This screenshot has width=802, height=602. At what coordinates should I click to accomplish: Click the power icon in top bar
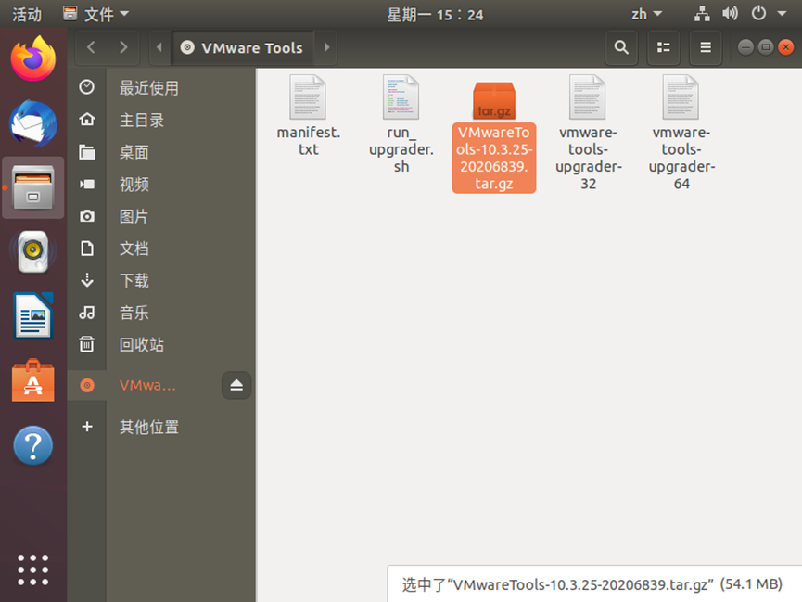[x=758, y=13]
